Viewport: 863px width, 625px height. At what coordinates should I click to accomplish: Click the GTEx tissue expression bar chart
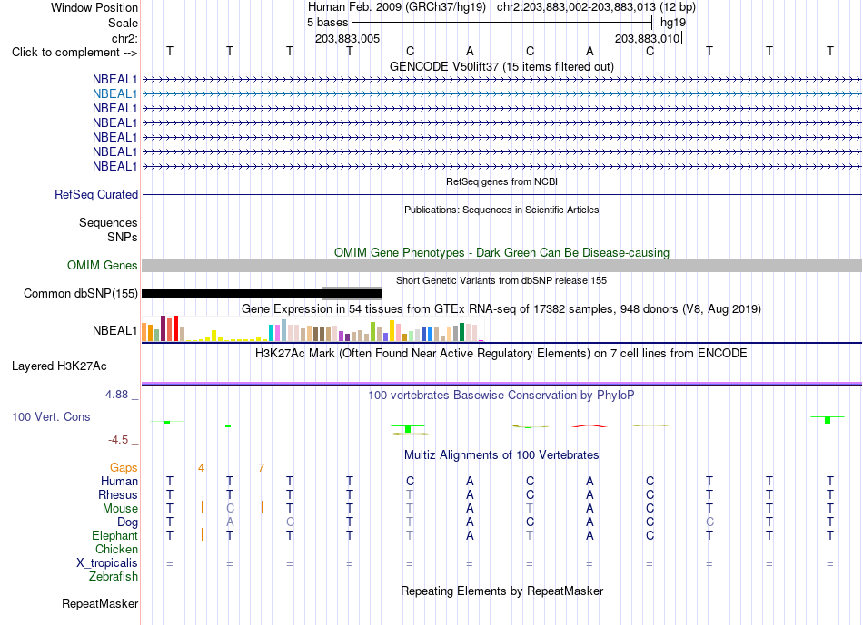coord(312,328)
